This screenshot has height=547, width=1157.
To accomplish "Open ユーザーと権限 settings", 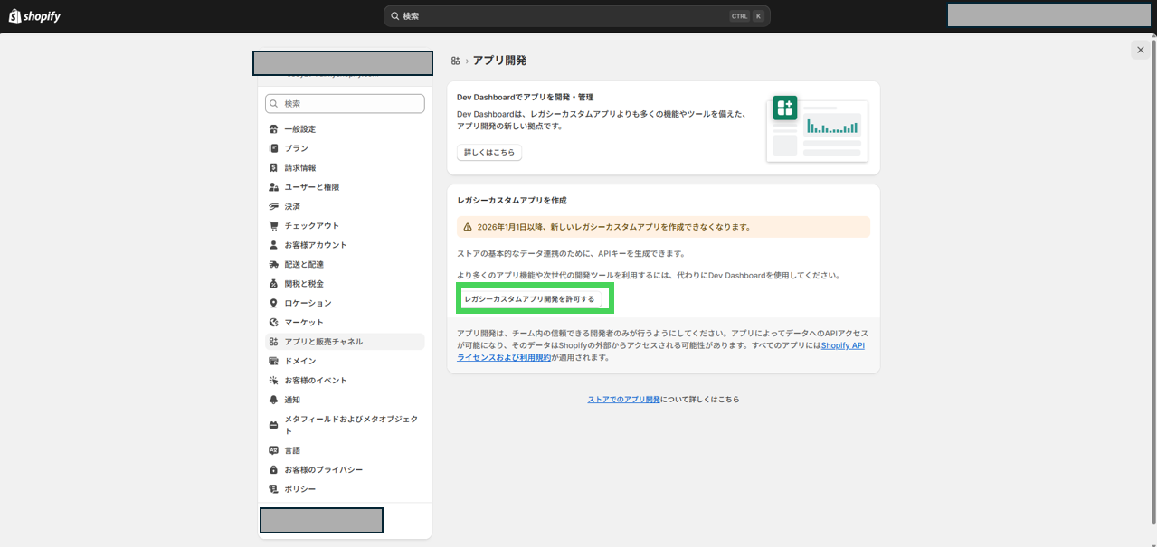I will pyautogui.click(x=311, y=187).
